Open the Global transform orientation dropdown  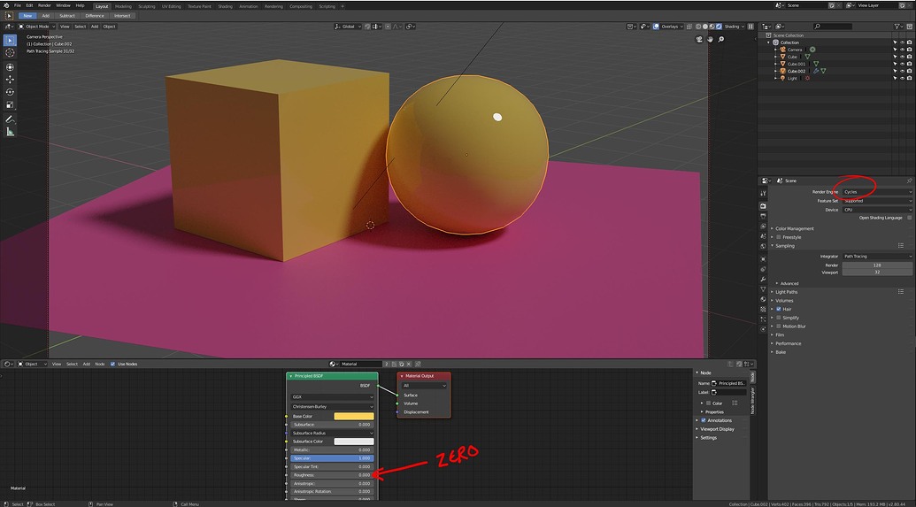tap(348, 27)
